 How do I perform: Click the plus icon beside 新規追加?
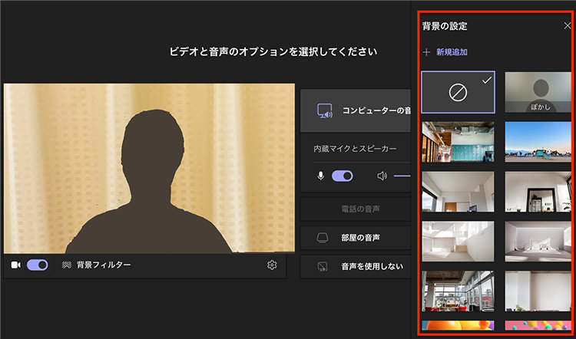[x=426, y=52]
